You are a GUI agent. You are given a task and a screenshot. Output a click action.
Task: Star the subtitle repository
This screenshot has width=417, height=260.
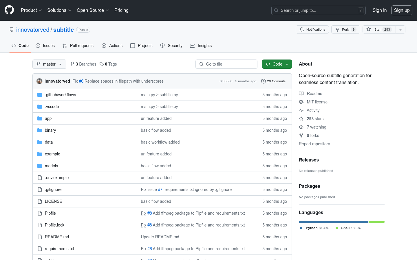(379, 29)
